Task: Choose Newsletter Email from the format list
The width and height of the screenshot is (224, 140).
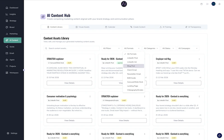Action: (134, 74)
